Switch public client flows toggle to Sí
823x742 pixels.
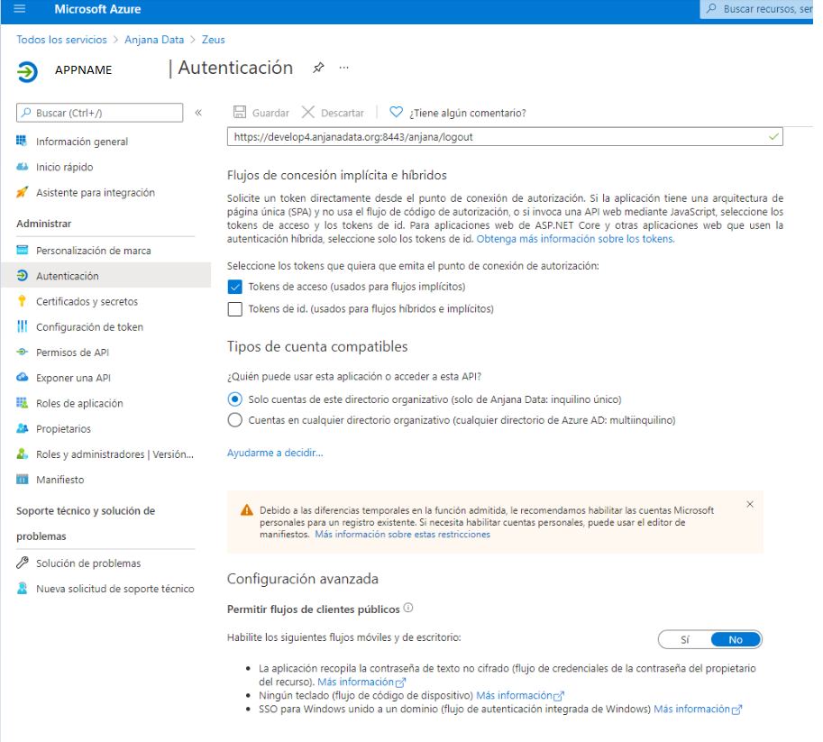(685, 639)
